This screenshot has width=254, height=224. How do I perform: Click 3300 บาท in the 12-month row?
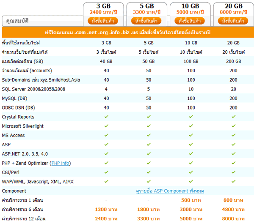149,219
